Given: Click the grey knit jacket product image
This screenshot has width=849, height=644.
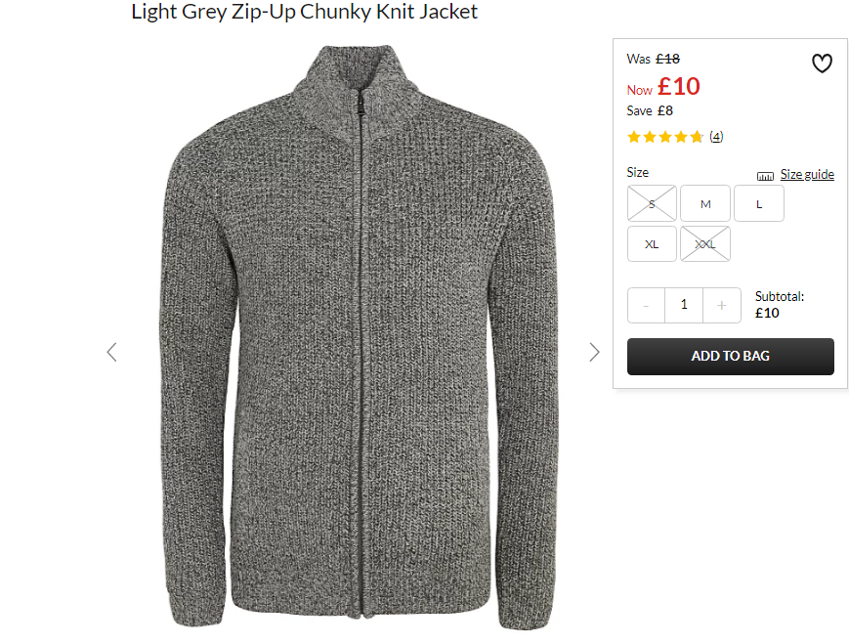Looking at the screenshot, I should pos(358,337).
